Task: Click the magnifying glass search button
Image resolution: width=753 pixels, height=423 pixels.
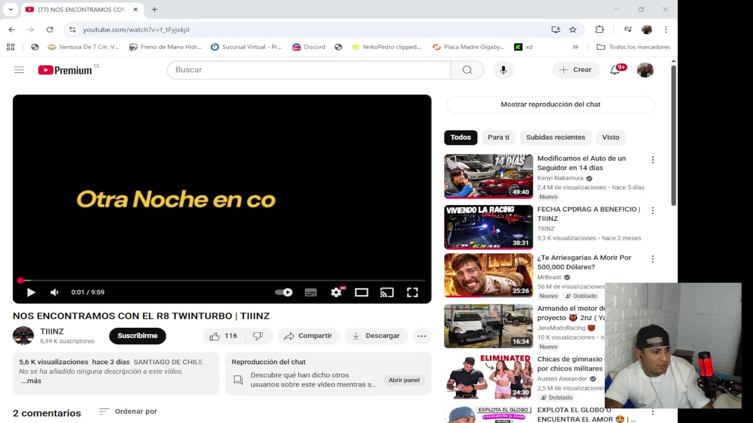Action: 467,70
